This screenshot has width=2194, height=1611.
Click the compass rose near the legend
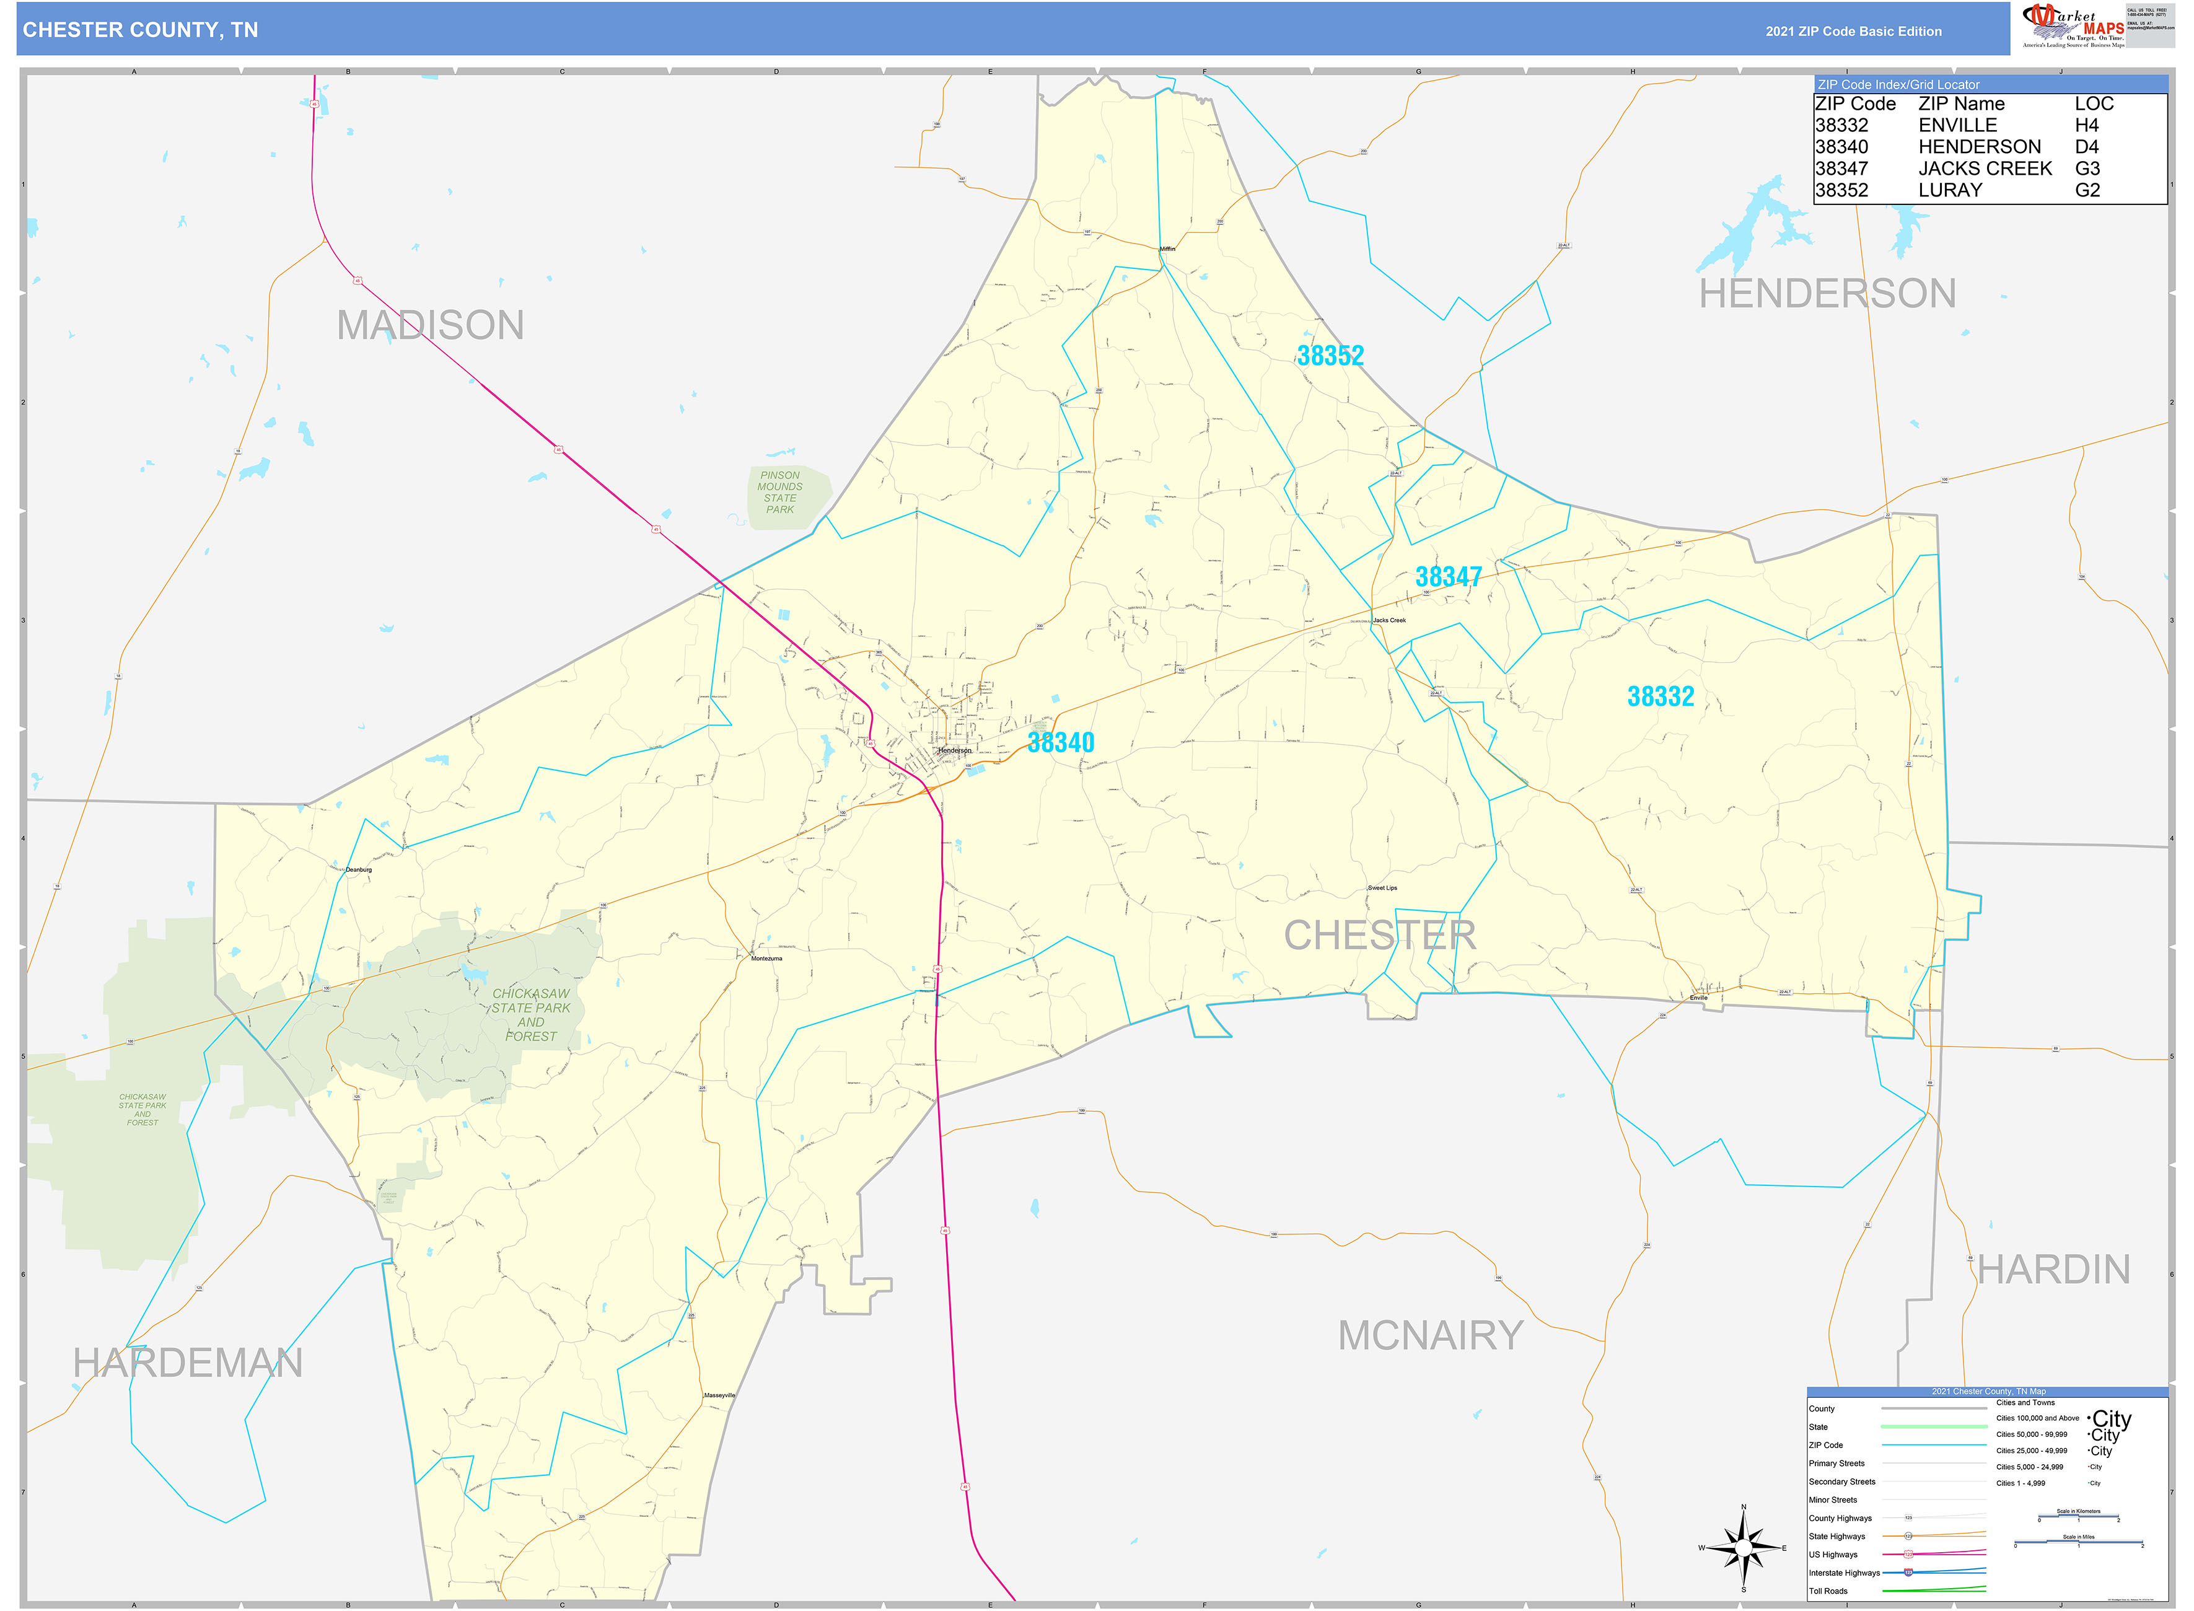1744,1548
